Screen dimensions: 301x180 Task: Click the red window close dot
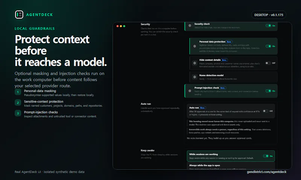coord(117,26)
